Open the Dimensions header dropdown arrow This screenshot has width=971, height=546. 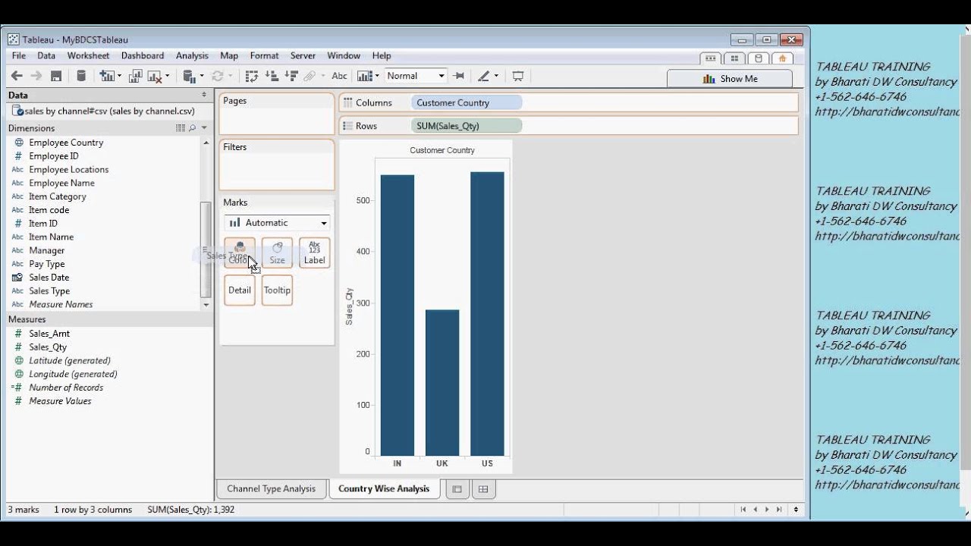(x=204, y=128)
